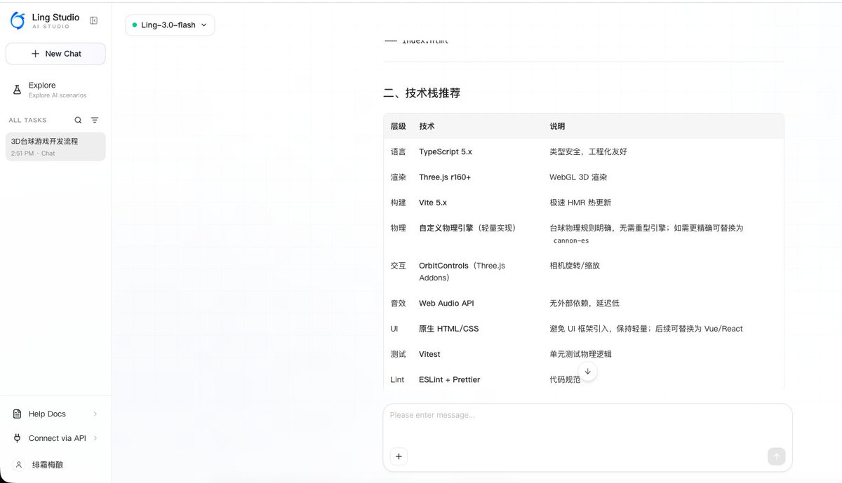
Task: Select the OrbitControls cell
Action: [462, 272]
